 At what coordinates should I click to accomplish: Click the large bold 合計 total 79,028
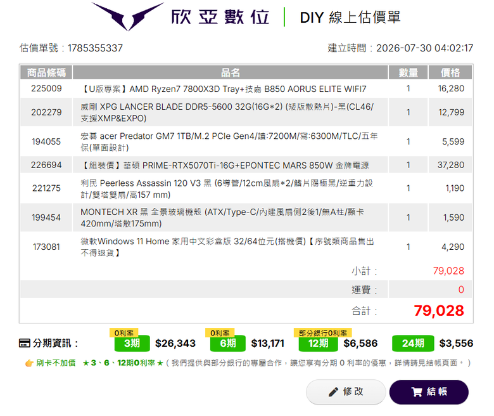[439, 311]
